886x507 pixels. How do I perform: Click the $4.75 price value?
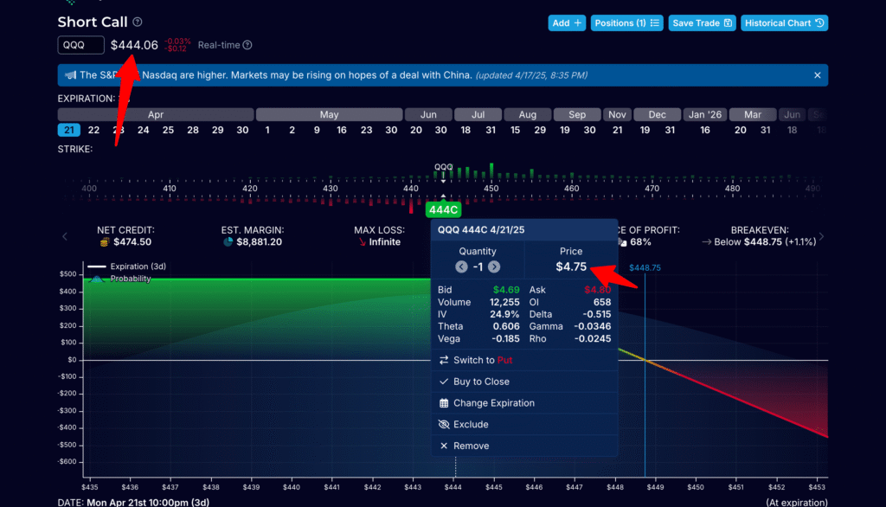click(571, 266)
